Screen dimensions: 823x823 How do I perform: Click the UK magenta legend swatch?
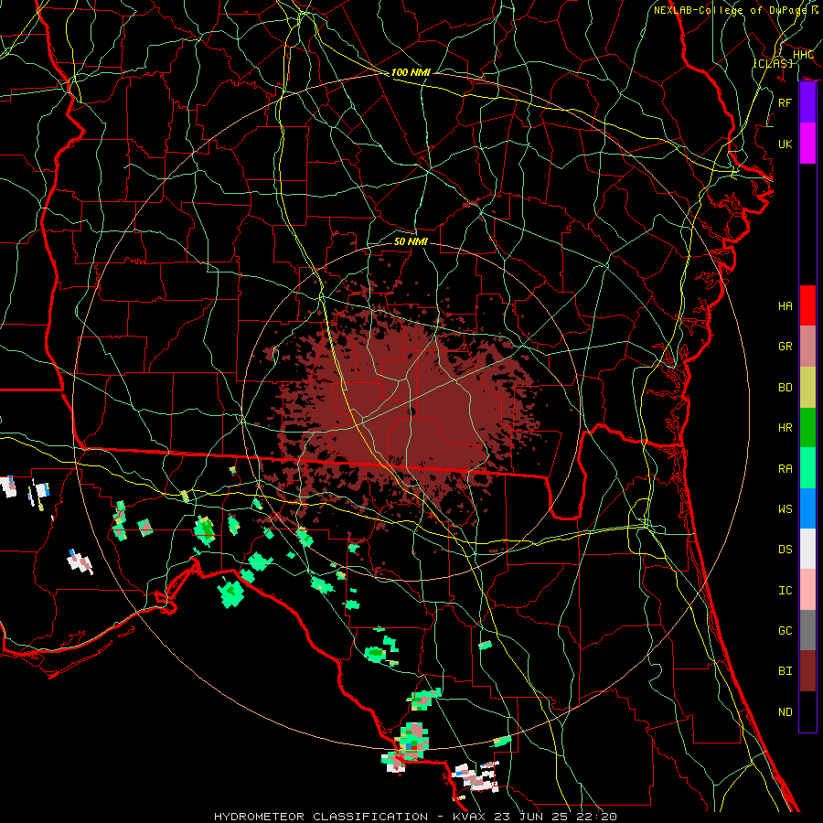807,144
